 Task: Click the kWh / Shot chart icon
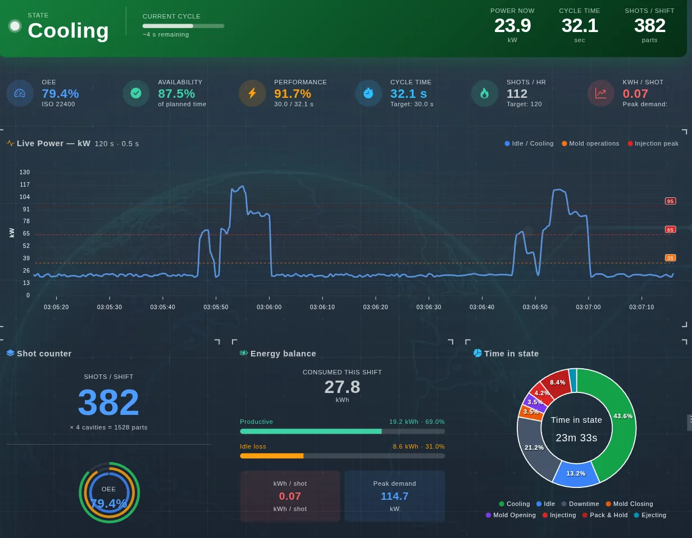[601, 93]
